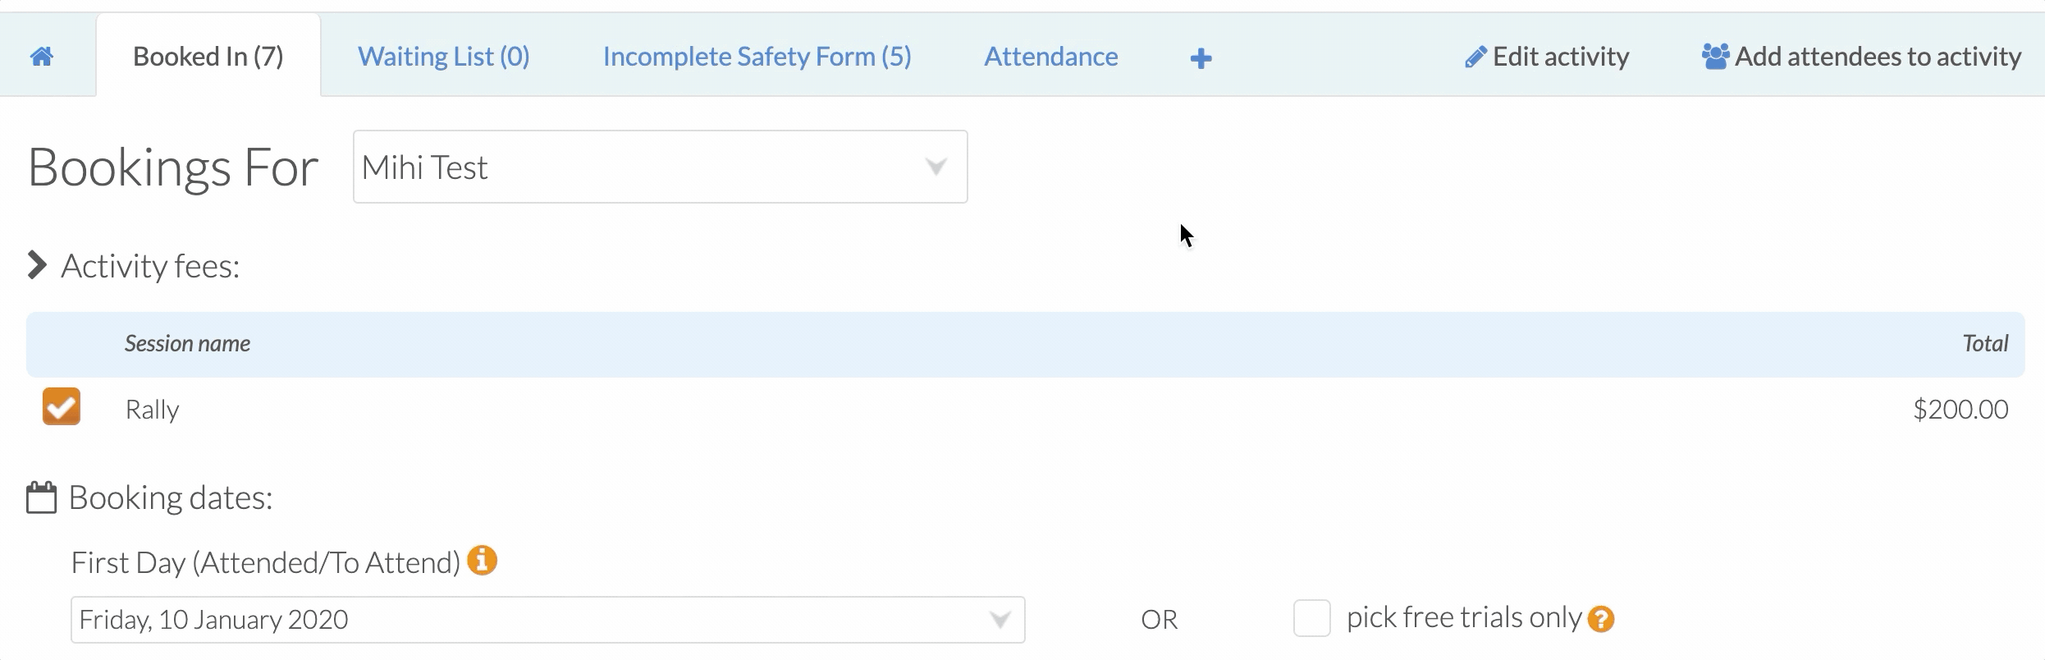Click the calendar icon beside Booking dates
The width and height of the screenshot is (2045, 660).
pyautogui.click(x=42, y=497)
